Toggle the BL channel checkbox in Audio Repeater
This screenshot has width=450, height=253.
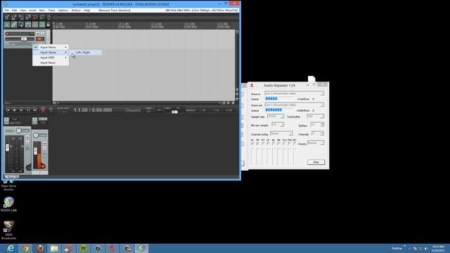tap(273, 143)
